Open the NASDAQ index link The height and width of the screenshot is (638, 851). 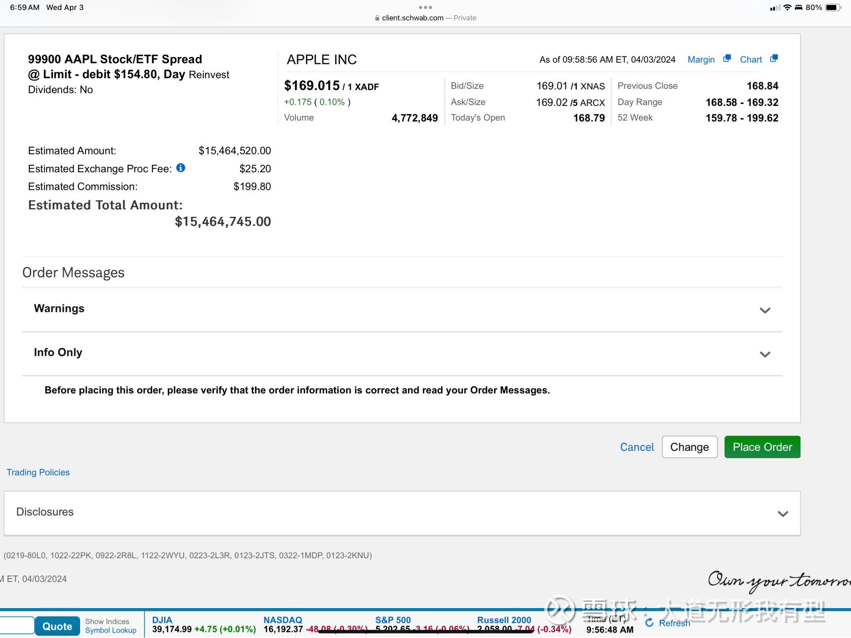click(283, 620)
